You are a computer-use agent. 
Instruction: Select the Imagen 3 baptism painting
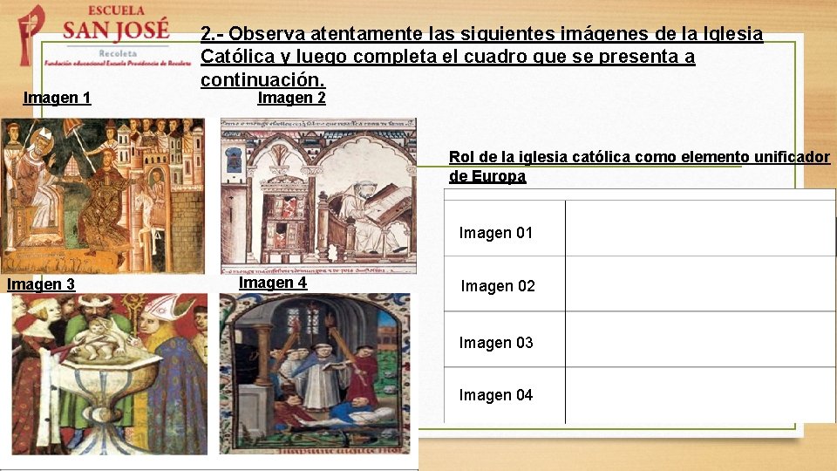coord(110,374)
